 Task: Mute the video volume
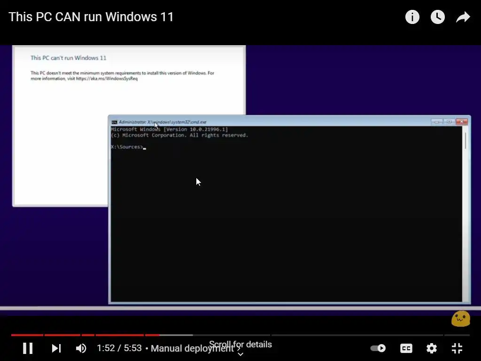coord(81,348)
